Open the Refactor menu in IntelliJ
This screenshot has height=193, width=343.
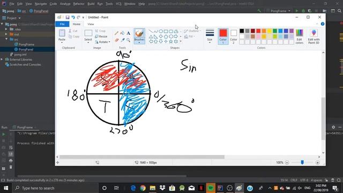79,4
